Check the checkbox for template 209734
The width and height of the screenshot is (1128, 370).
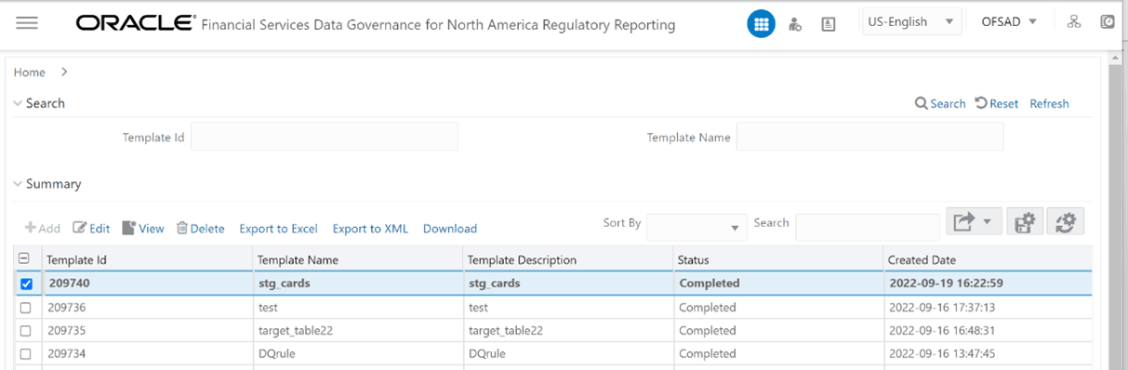point(26,353)
